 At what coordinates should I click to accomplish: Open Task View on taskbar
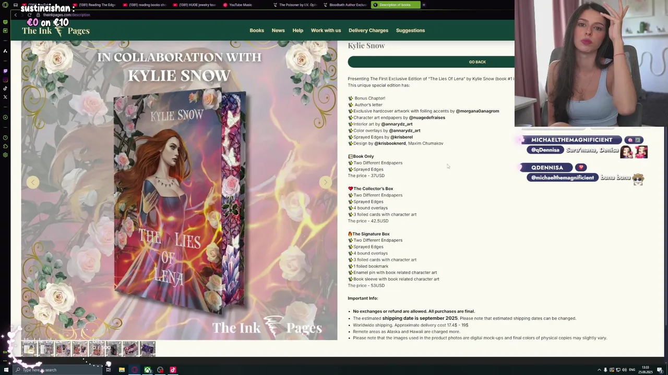(109, 370)
